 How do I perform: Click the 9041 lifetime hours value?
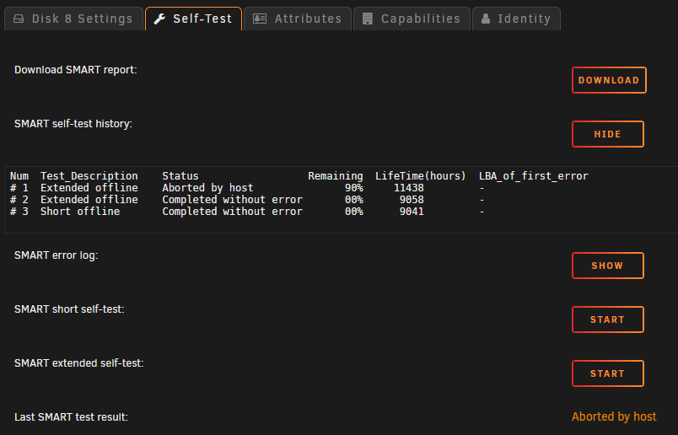(x=412, y=211)
